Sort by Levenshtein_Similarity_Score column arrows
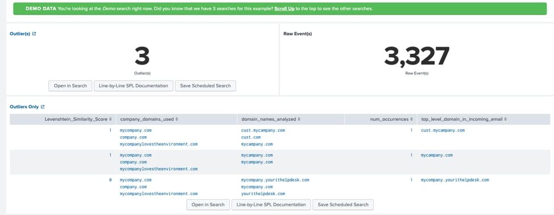The height and width of the screenshot is (215, 554). (x=110, y=119)
